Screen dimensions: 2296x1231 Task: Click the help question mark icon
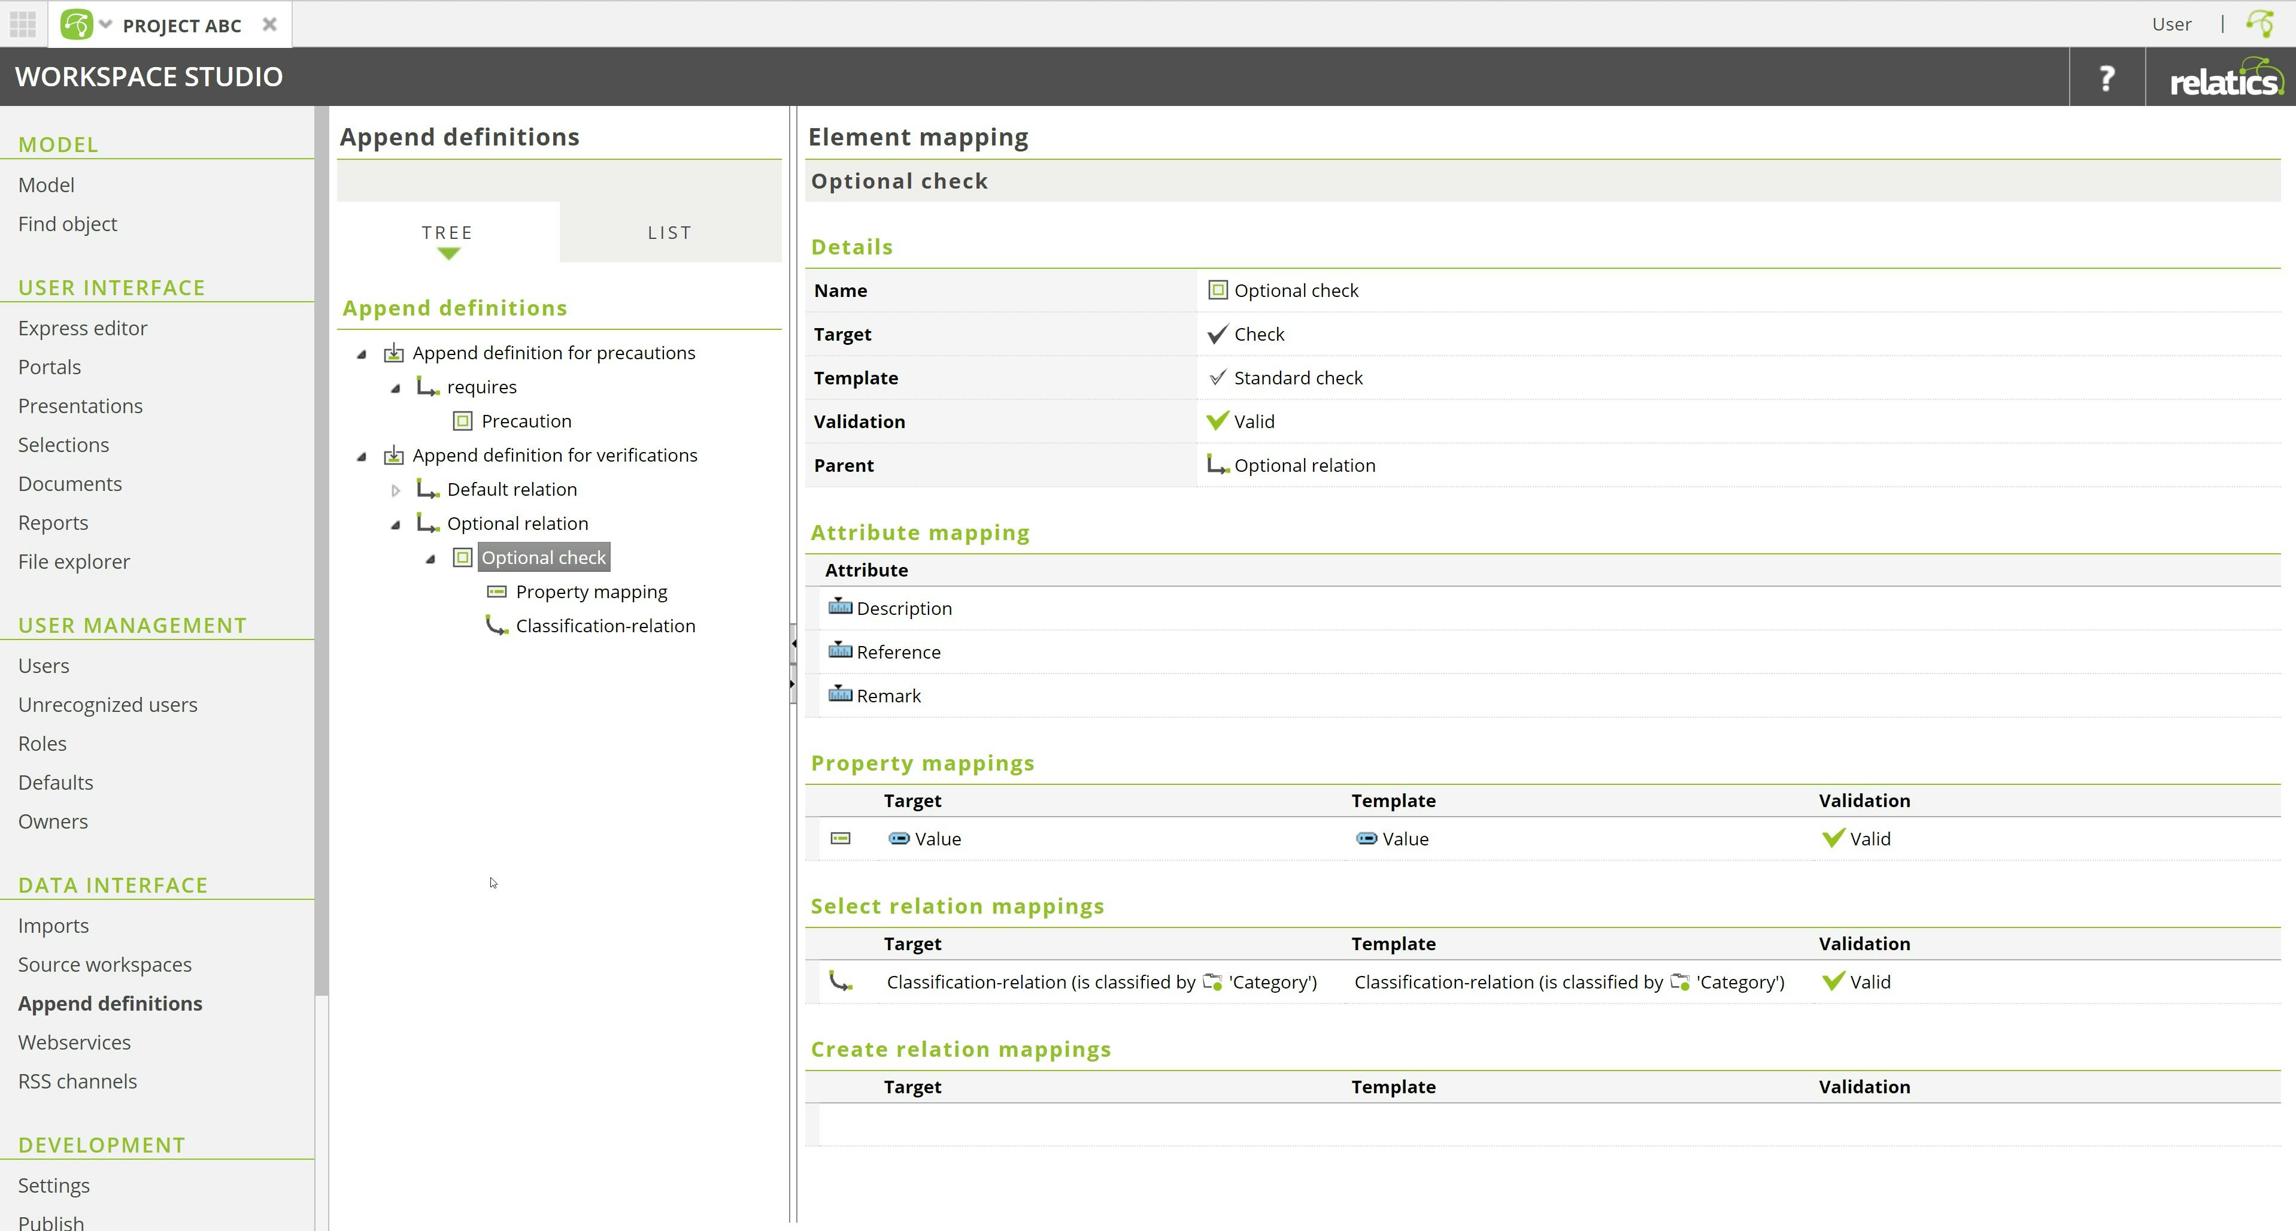point(2106,78)
